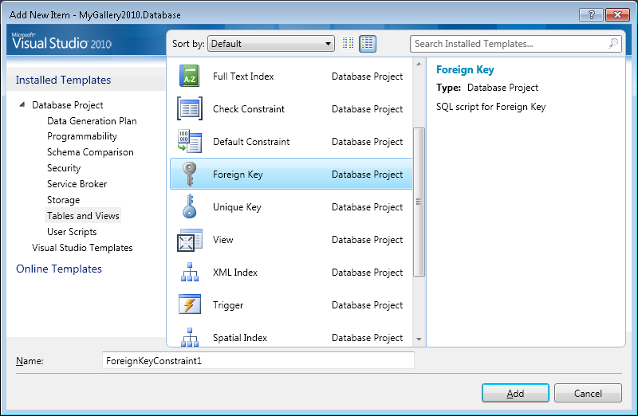Select the XML Index template icon

click(190, 272)
